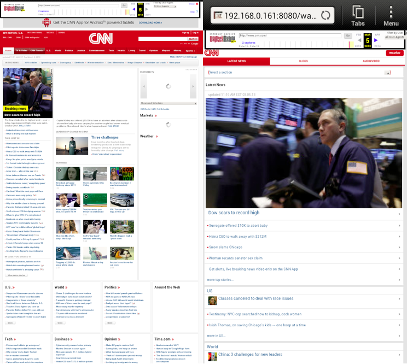Play the Casey Anthony featured video thumbnail

click(68, 174)
